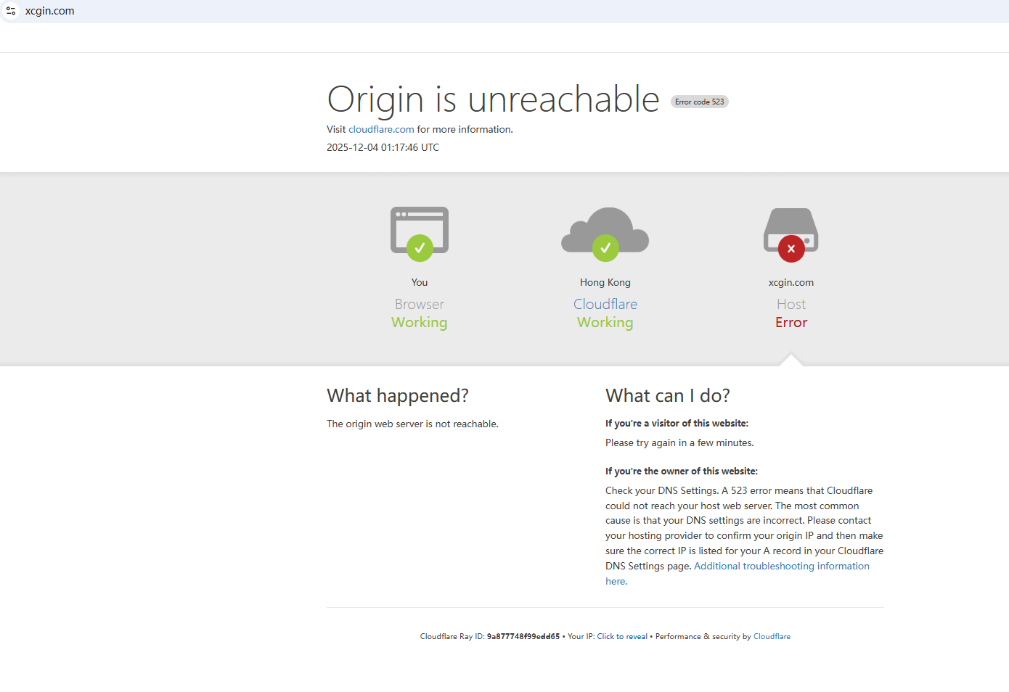Click the xcgin.com label under host icon

pos(791,282)
